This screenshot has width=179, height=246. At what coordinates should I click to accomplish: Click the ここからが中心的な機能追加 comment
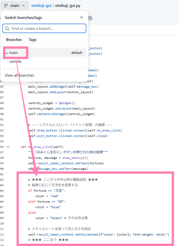tap(63, 180)
